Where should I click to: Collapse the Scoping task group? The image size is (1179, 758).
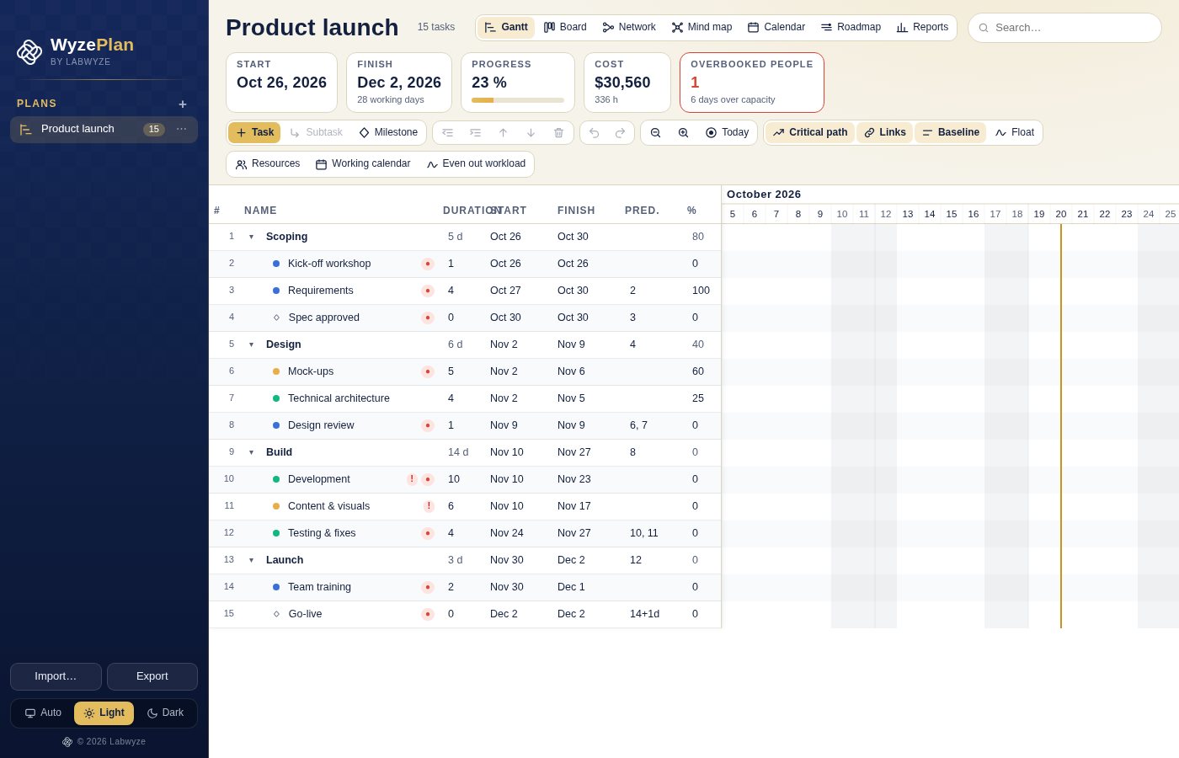(x=251, y=237)
